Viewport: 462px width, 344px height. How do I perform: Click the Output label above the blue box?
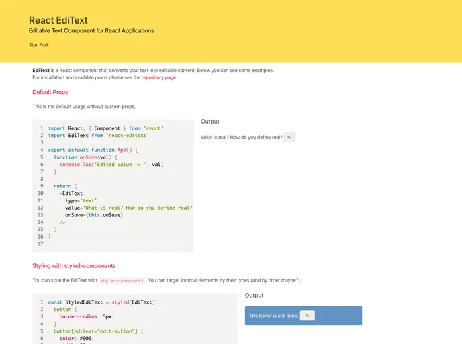254,296
